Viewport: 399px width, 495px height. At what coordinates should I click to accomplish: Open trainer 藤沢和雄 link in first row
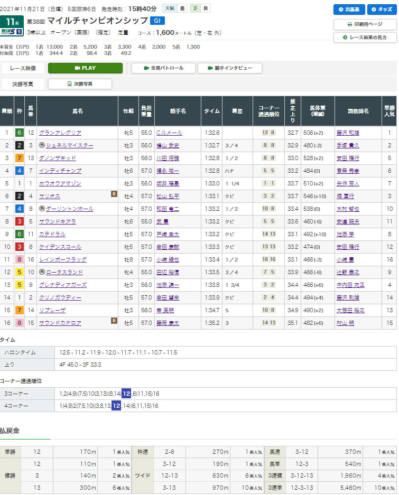pos(346,133)
